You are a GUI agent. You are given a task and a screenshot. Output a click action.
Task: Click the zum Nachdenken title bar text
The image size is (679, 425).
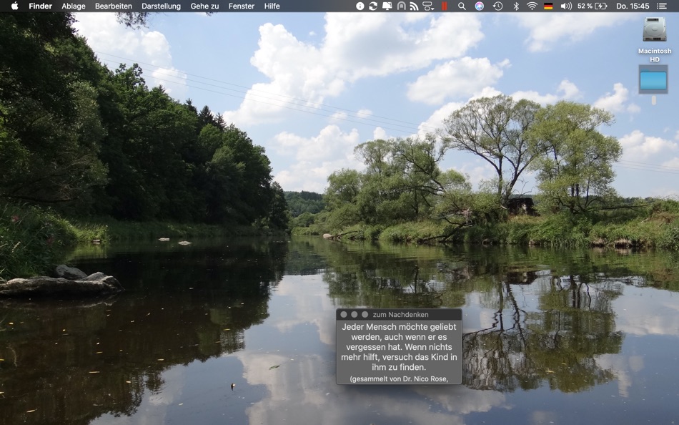click(x=400, y=314)
